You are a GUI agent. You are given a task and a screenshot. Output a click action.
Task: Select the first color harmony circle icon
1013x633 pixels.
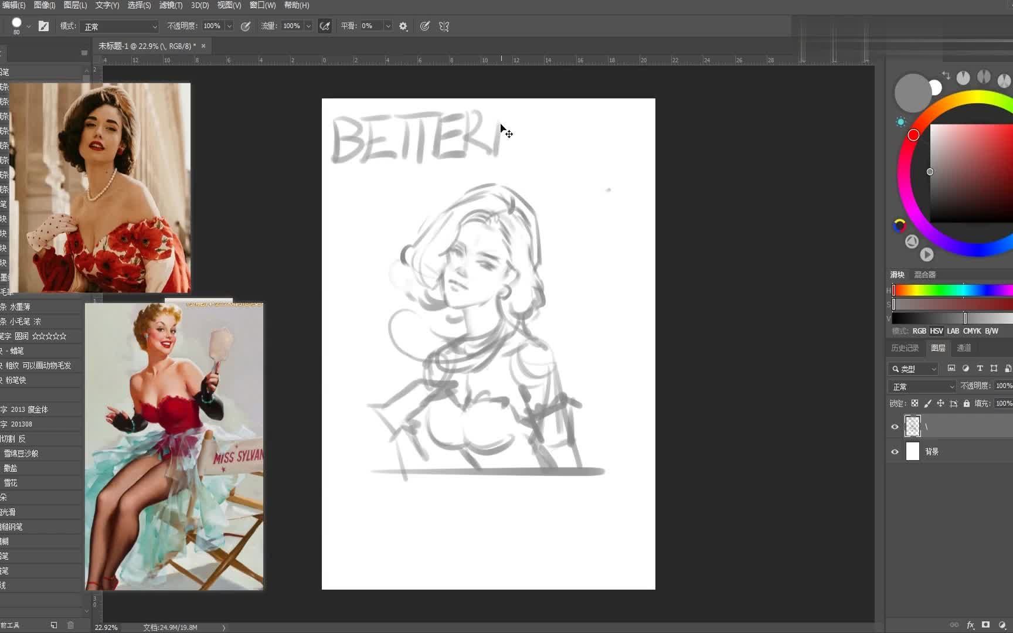pyautogui.click(x=963, y=77)
